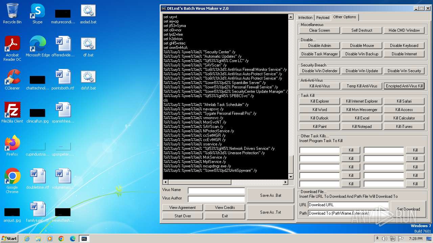
Task: Open Acrobat Reader DC desktop icon
Action: tap(12, 48)
